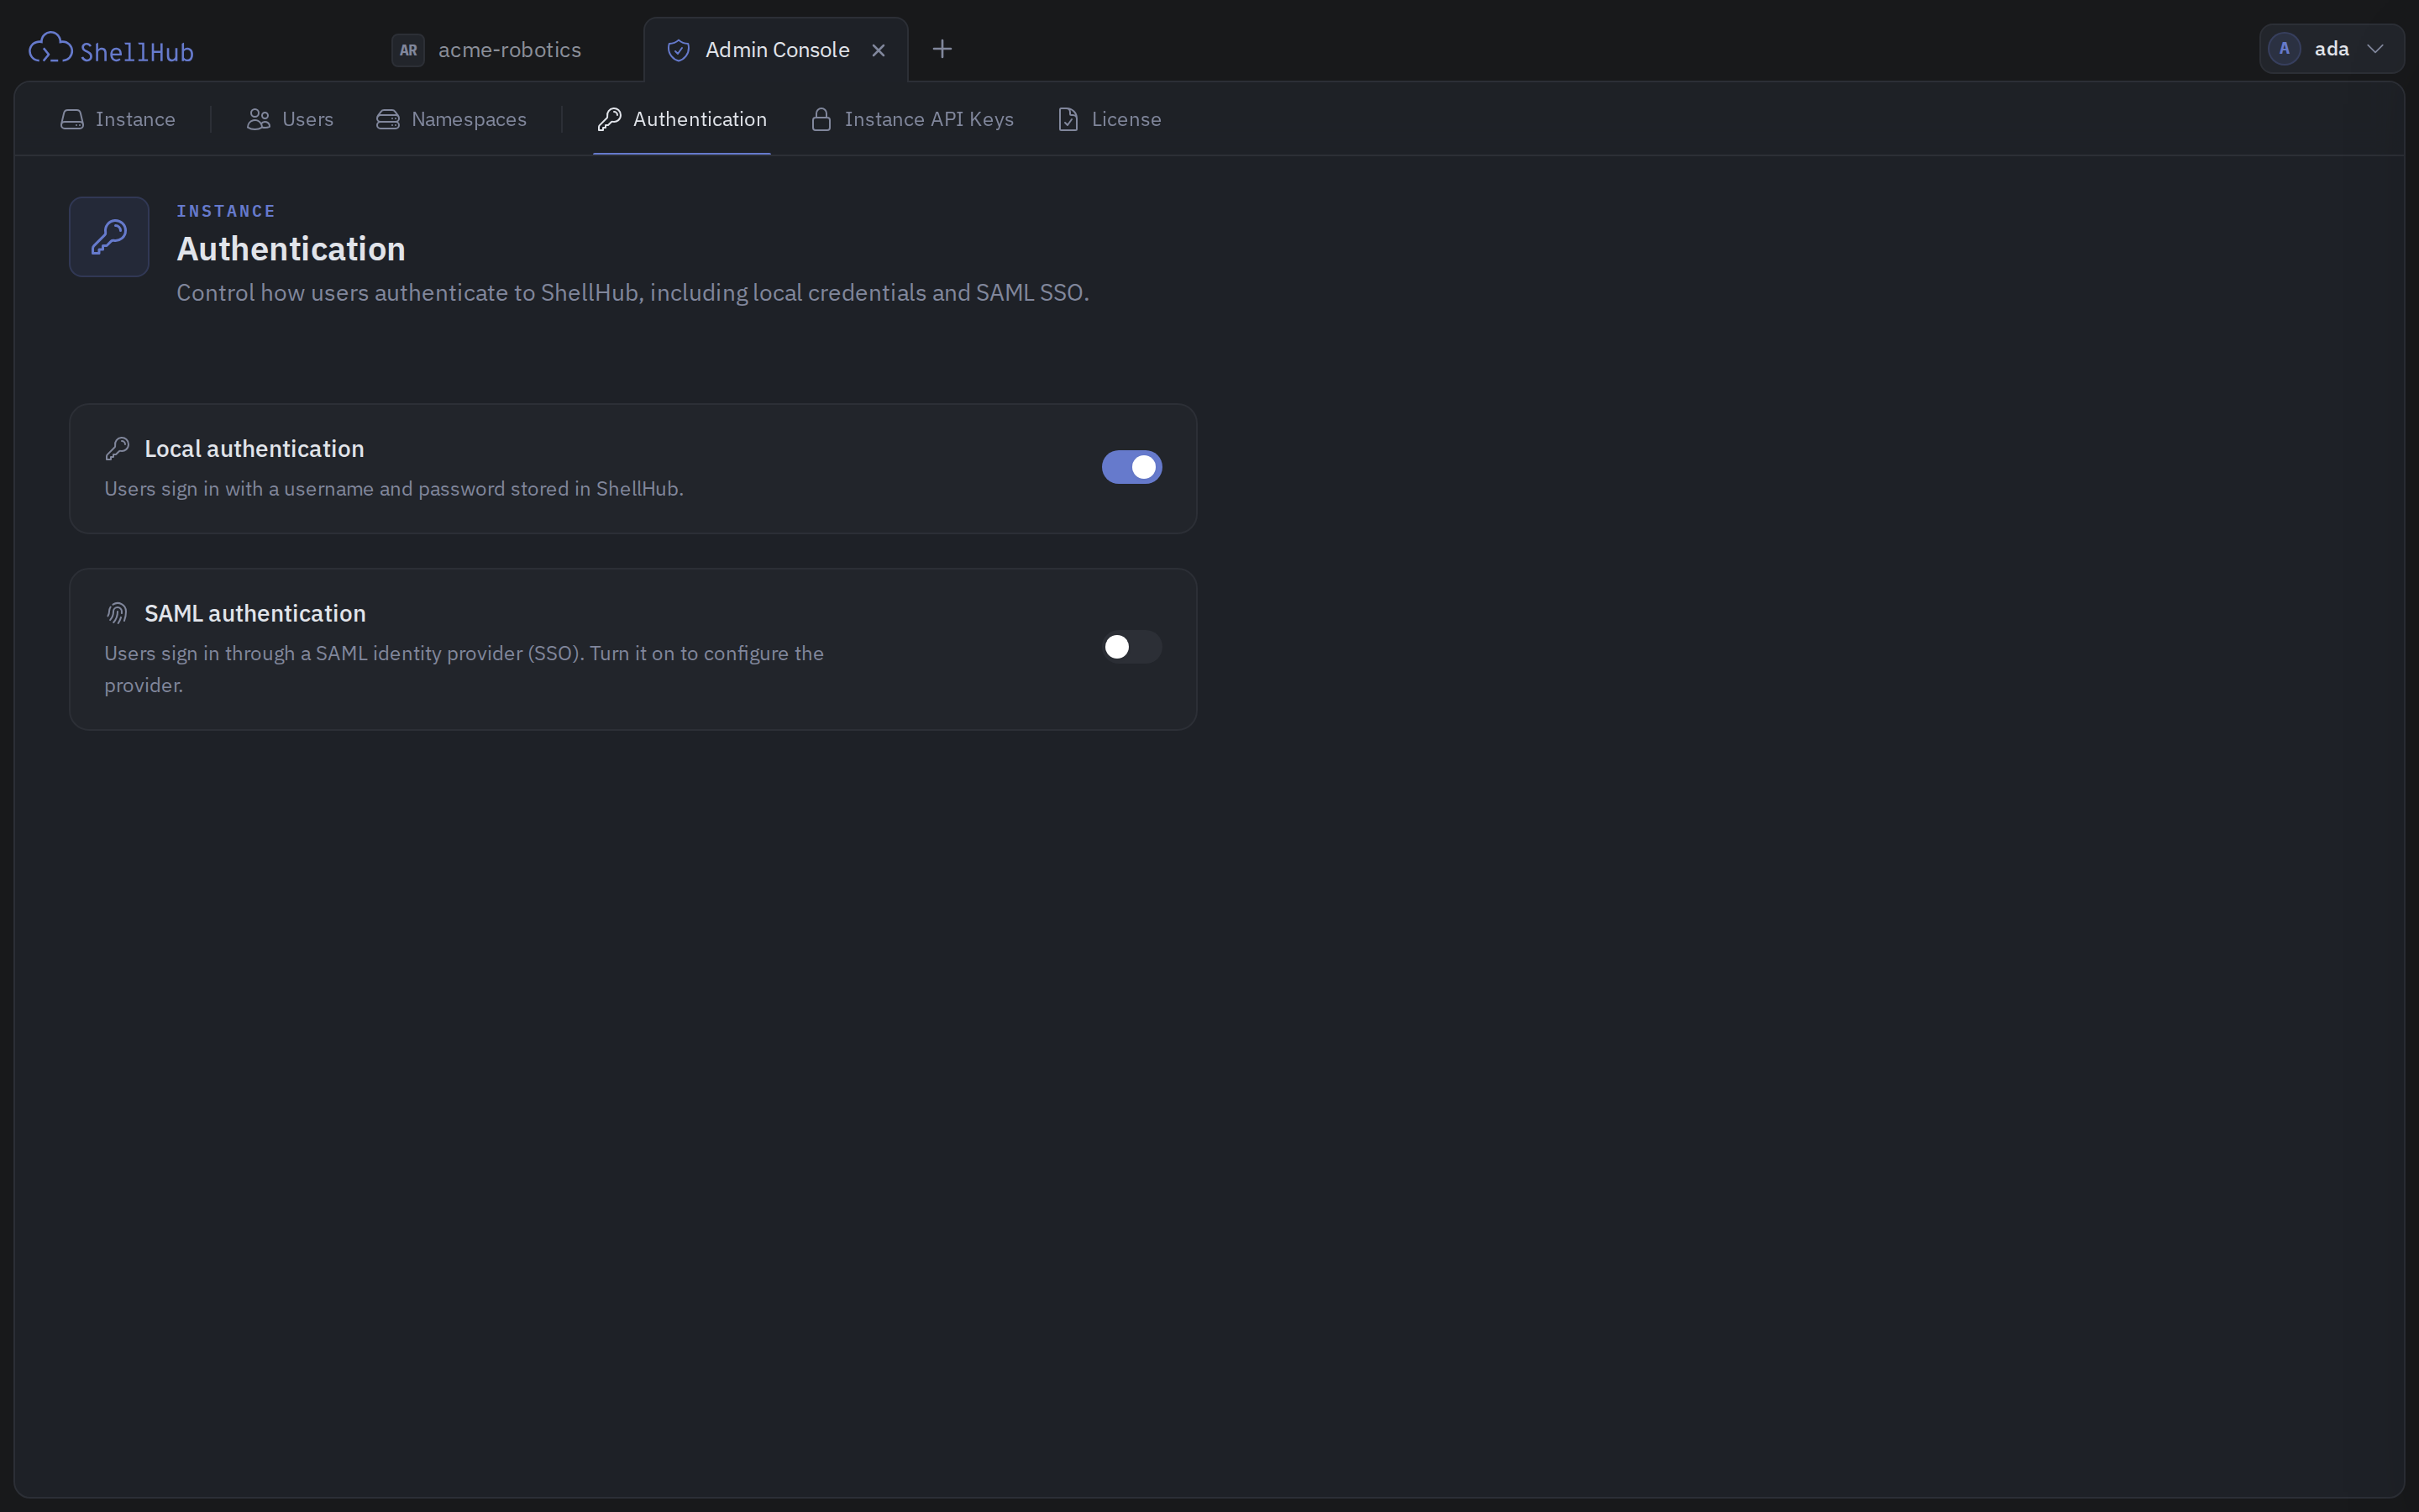
Task: Click the Authentication page heading
Action: (291, 249)
